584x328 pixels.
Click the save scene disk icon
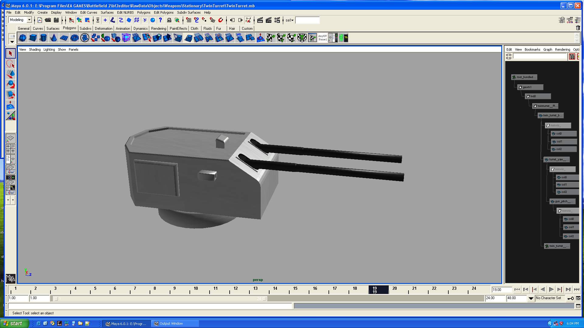(x=56, y=20)
